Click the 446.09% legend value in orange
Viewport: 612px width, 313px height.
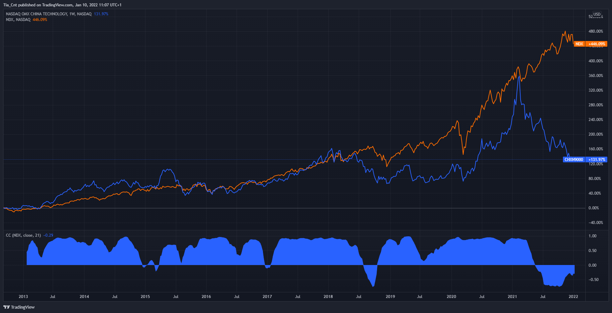pos(40,20)
